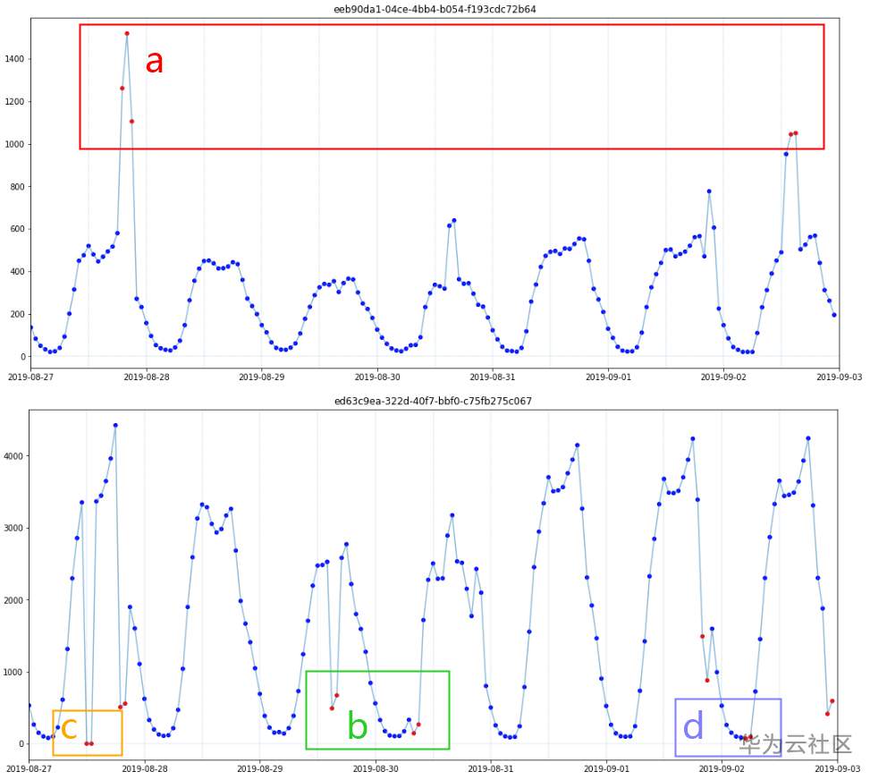Click the 2019-09-02 label under the bottom chart
The image size is (870, 780).
coord(722,768)
